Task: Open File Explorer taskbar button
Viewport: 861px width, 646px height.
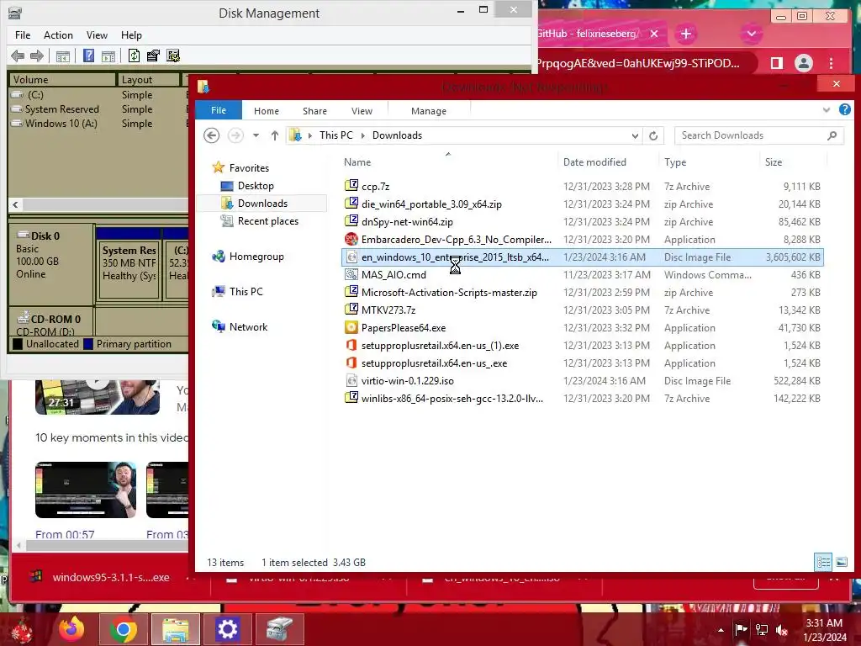Action: [x=175, y=629]
